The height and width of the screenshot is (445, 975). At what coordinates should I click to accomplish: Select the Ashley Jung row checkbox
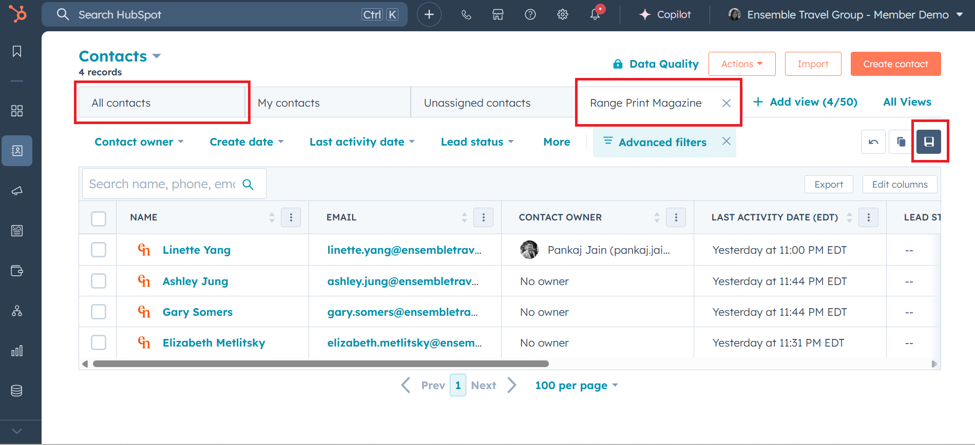[x=99, y=281]
